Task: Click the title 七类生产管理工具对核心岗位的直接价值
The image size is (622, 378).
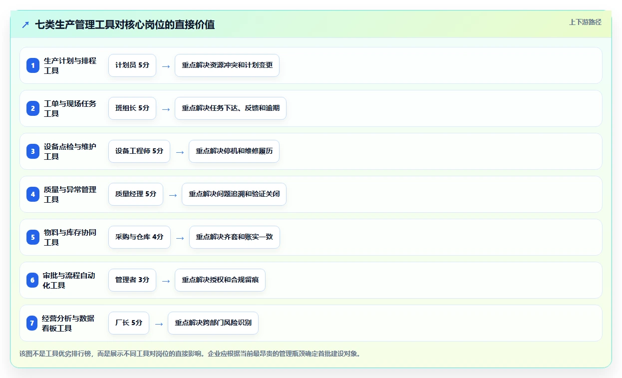Action: coord(125,24)
